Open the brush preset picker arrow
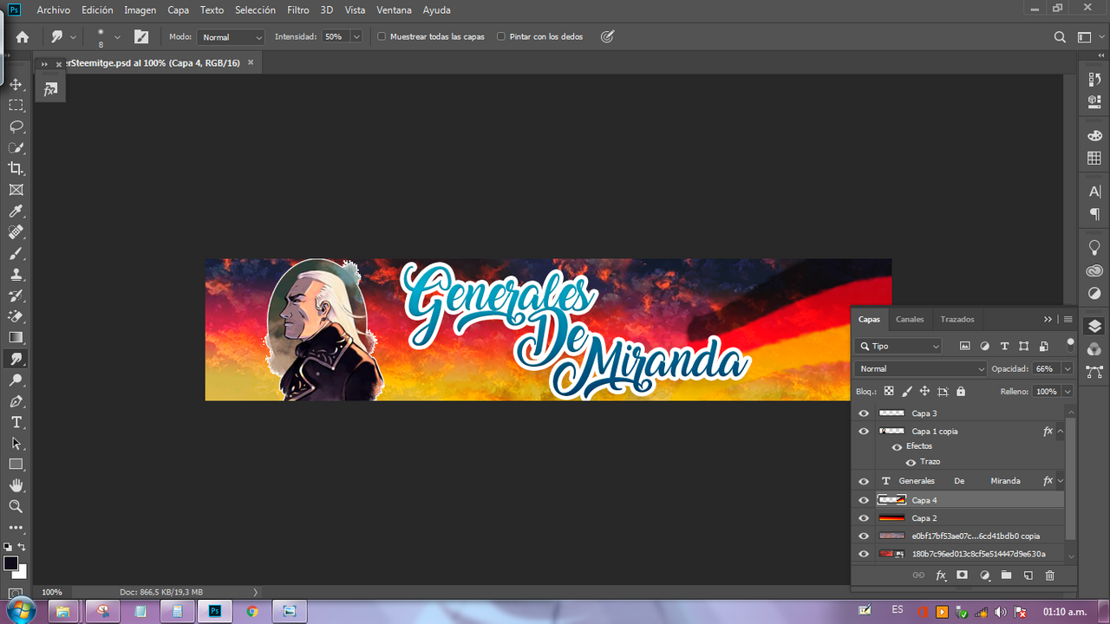This screenshot has height=624, width=1110. [117, 37]
